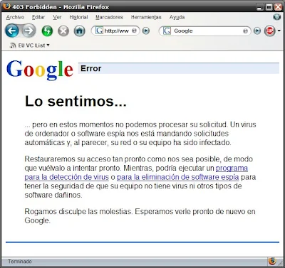This screenshot has height=268, width=285.
Task: Click the 'Lo sentimos...' heading
Action: [76, 101]
